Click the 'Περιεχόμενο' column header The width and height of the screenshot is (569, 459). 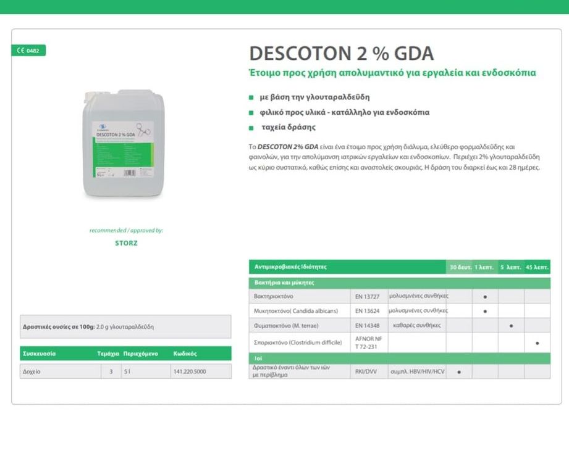pyautogui.click(x=140, y=354)
